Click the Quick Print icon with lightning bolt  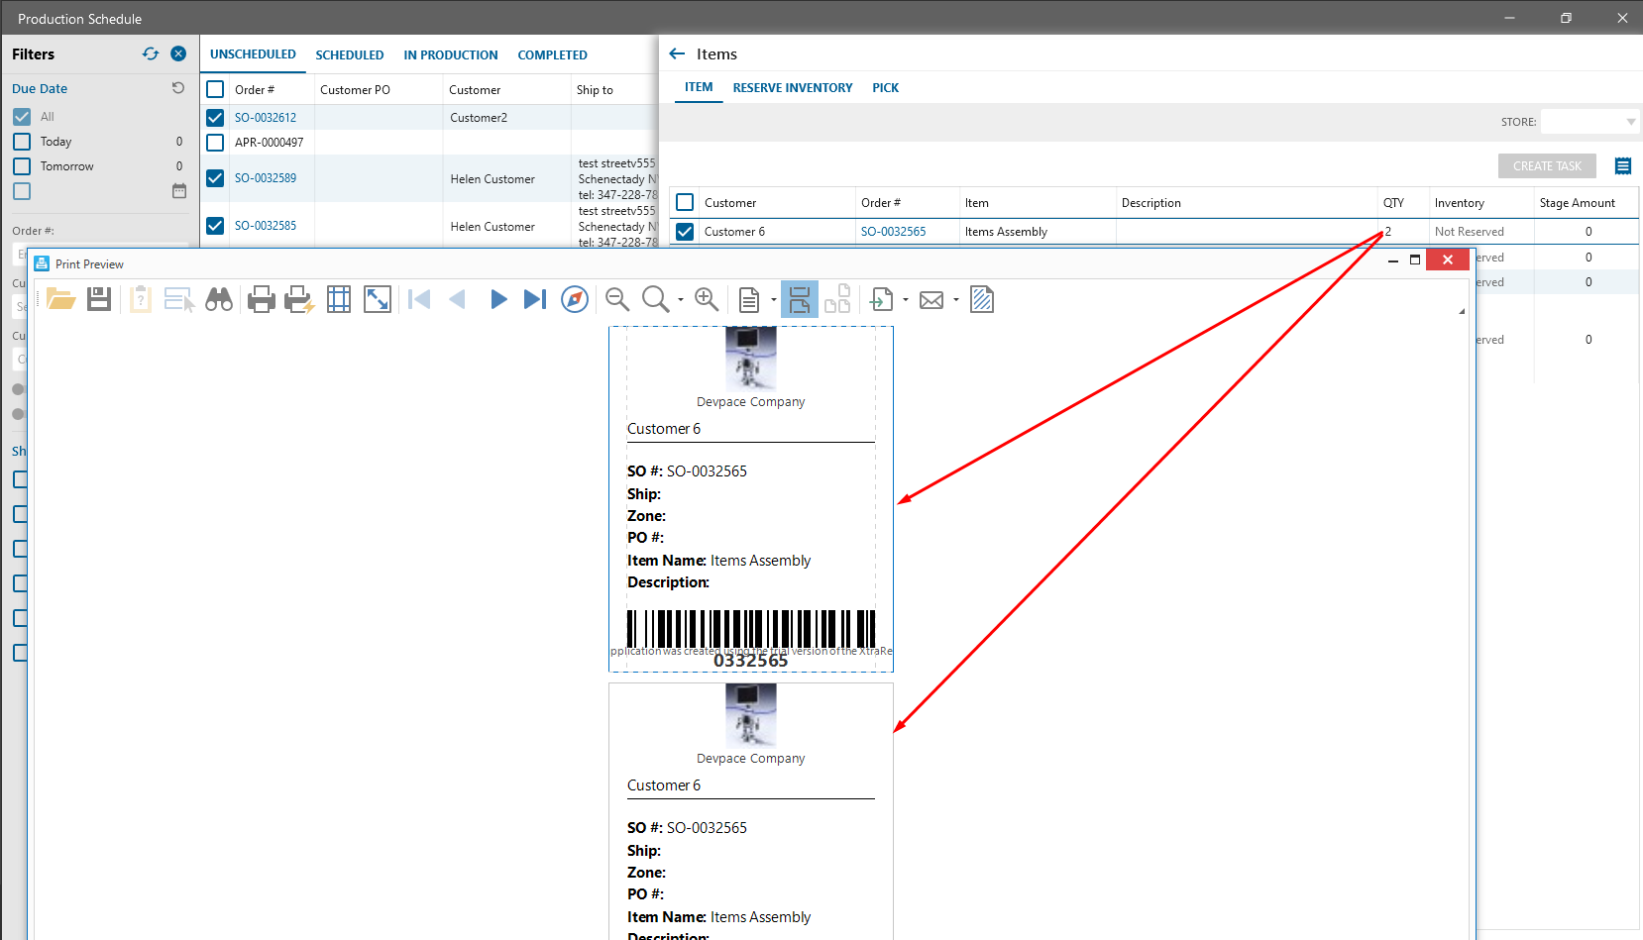point(299,299)
